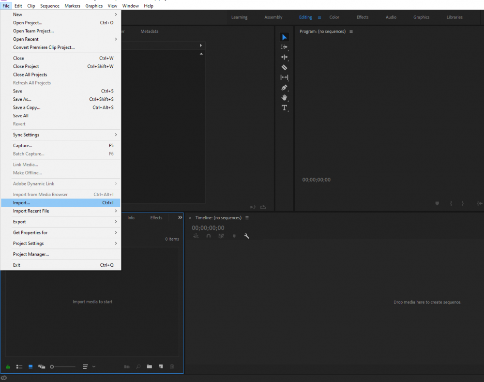Toggle project writable green lock
This screenshot has height=382, width=484.
(x=8, y=367)
